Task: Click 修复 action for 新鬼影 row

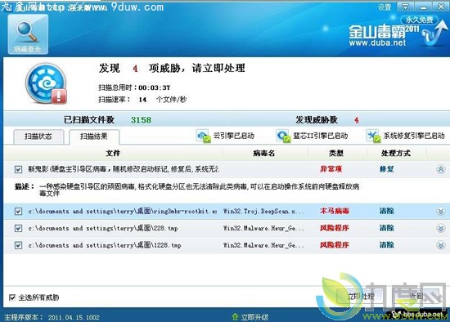Action: point(386,169)
